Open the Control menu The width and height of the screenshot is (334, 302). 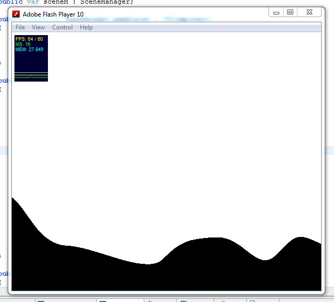pos(62,27)
